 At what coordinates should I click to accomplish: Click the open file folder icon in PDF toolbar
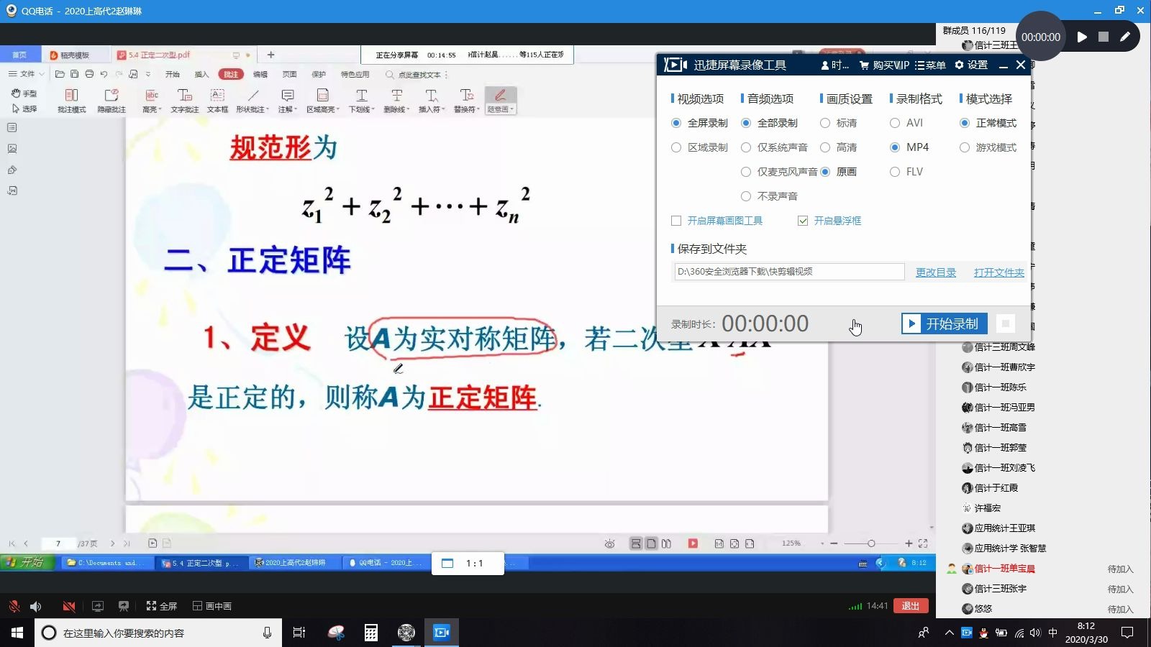(60, 74)
